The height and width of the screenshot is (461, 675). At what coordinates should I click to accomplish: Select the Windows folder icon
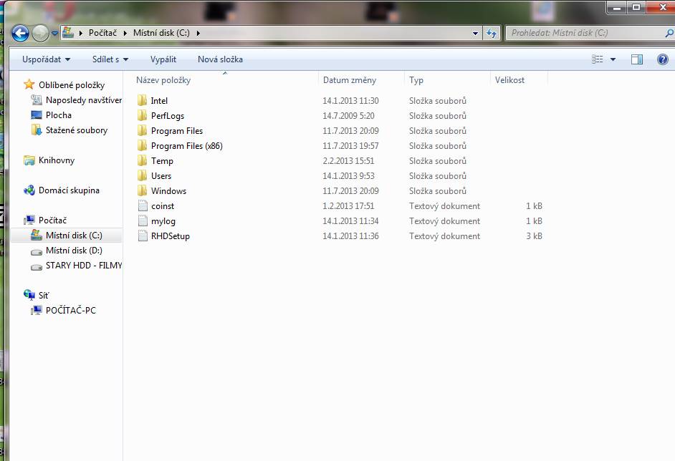[142, 191]
